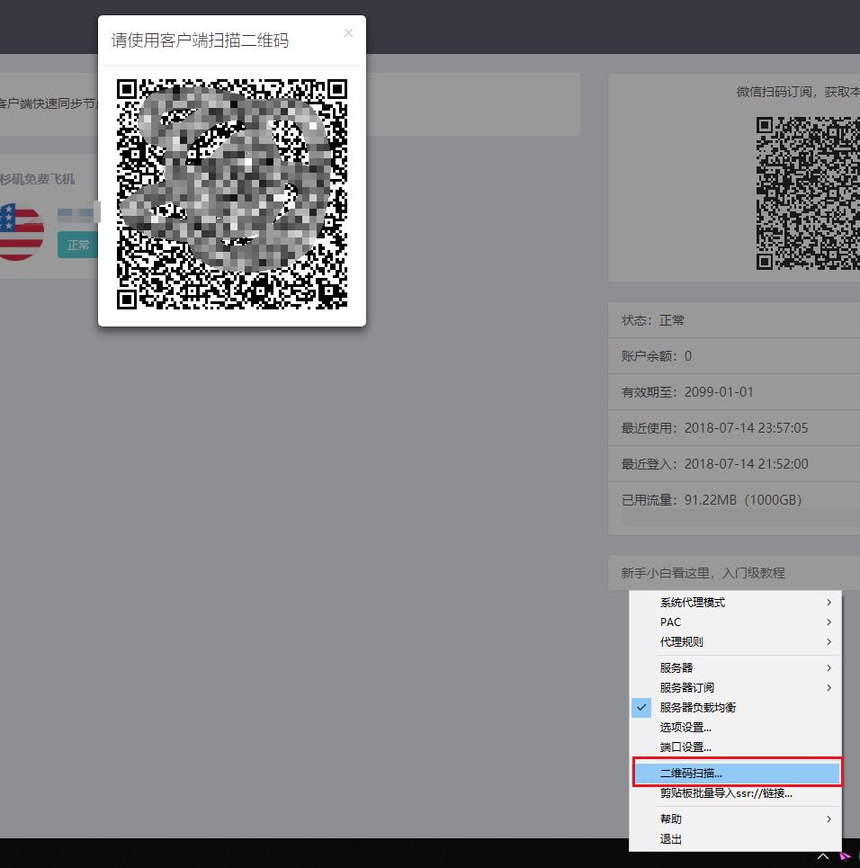This screenshot has width=860, height=868.
Task: Open the 服务器 submenu
Action: click(735, 668)
